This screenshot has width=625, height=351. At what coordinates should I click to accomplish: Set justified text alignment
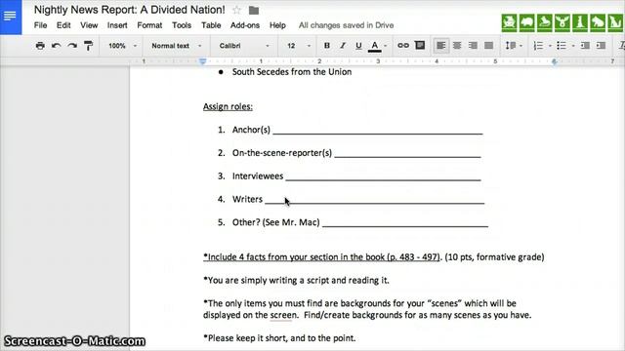coord(489,46)
